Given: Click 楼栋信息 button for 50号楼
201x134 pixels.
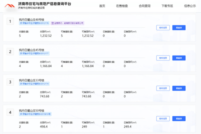Looking at the screenshot, I should point(163,118).
